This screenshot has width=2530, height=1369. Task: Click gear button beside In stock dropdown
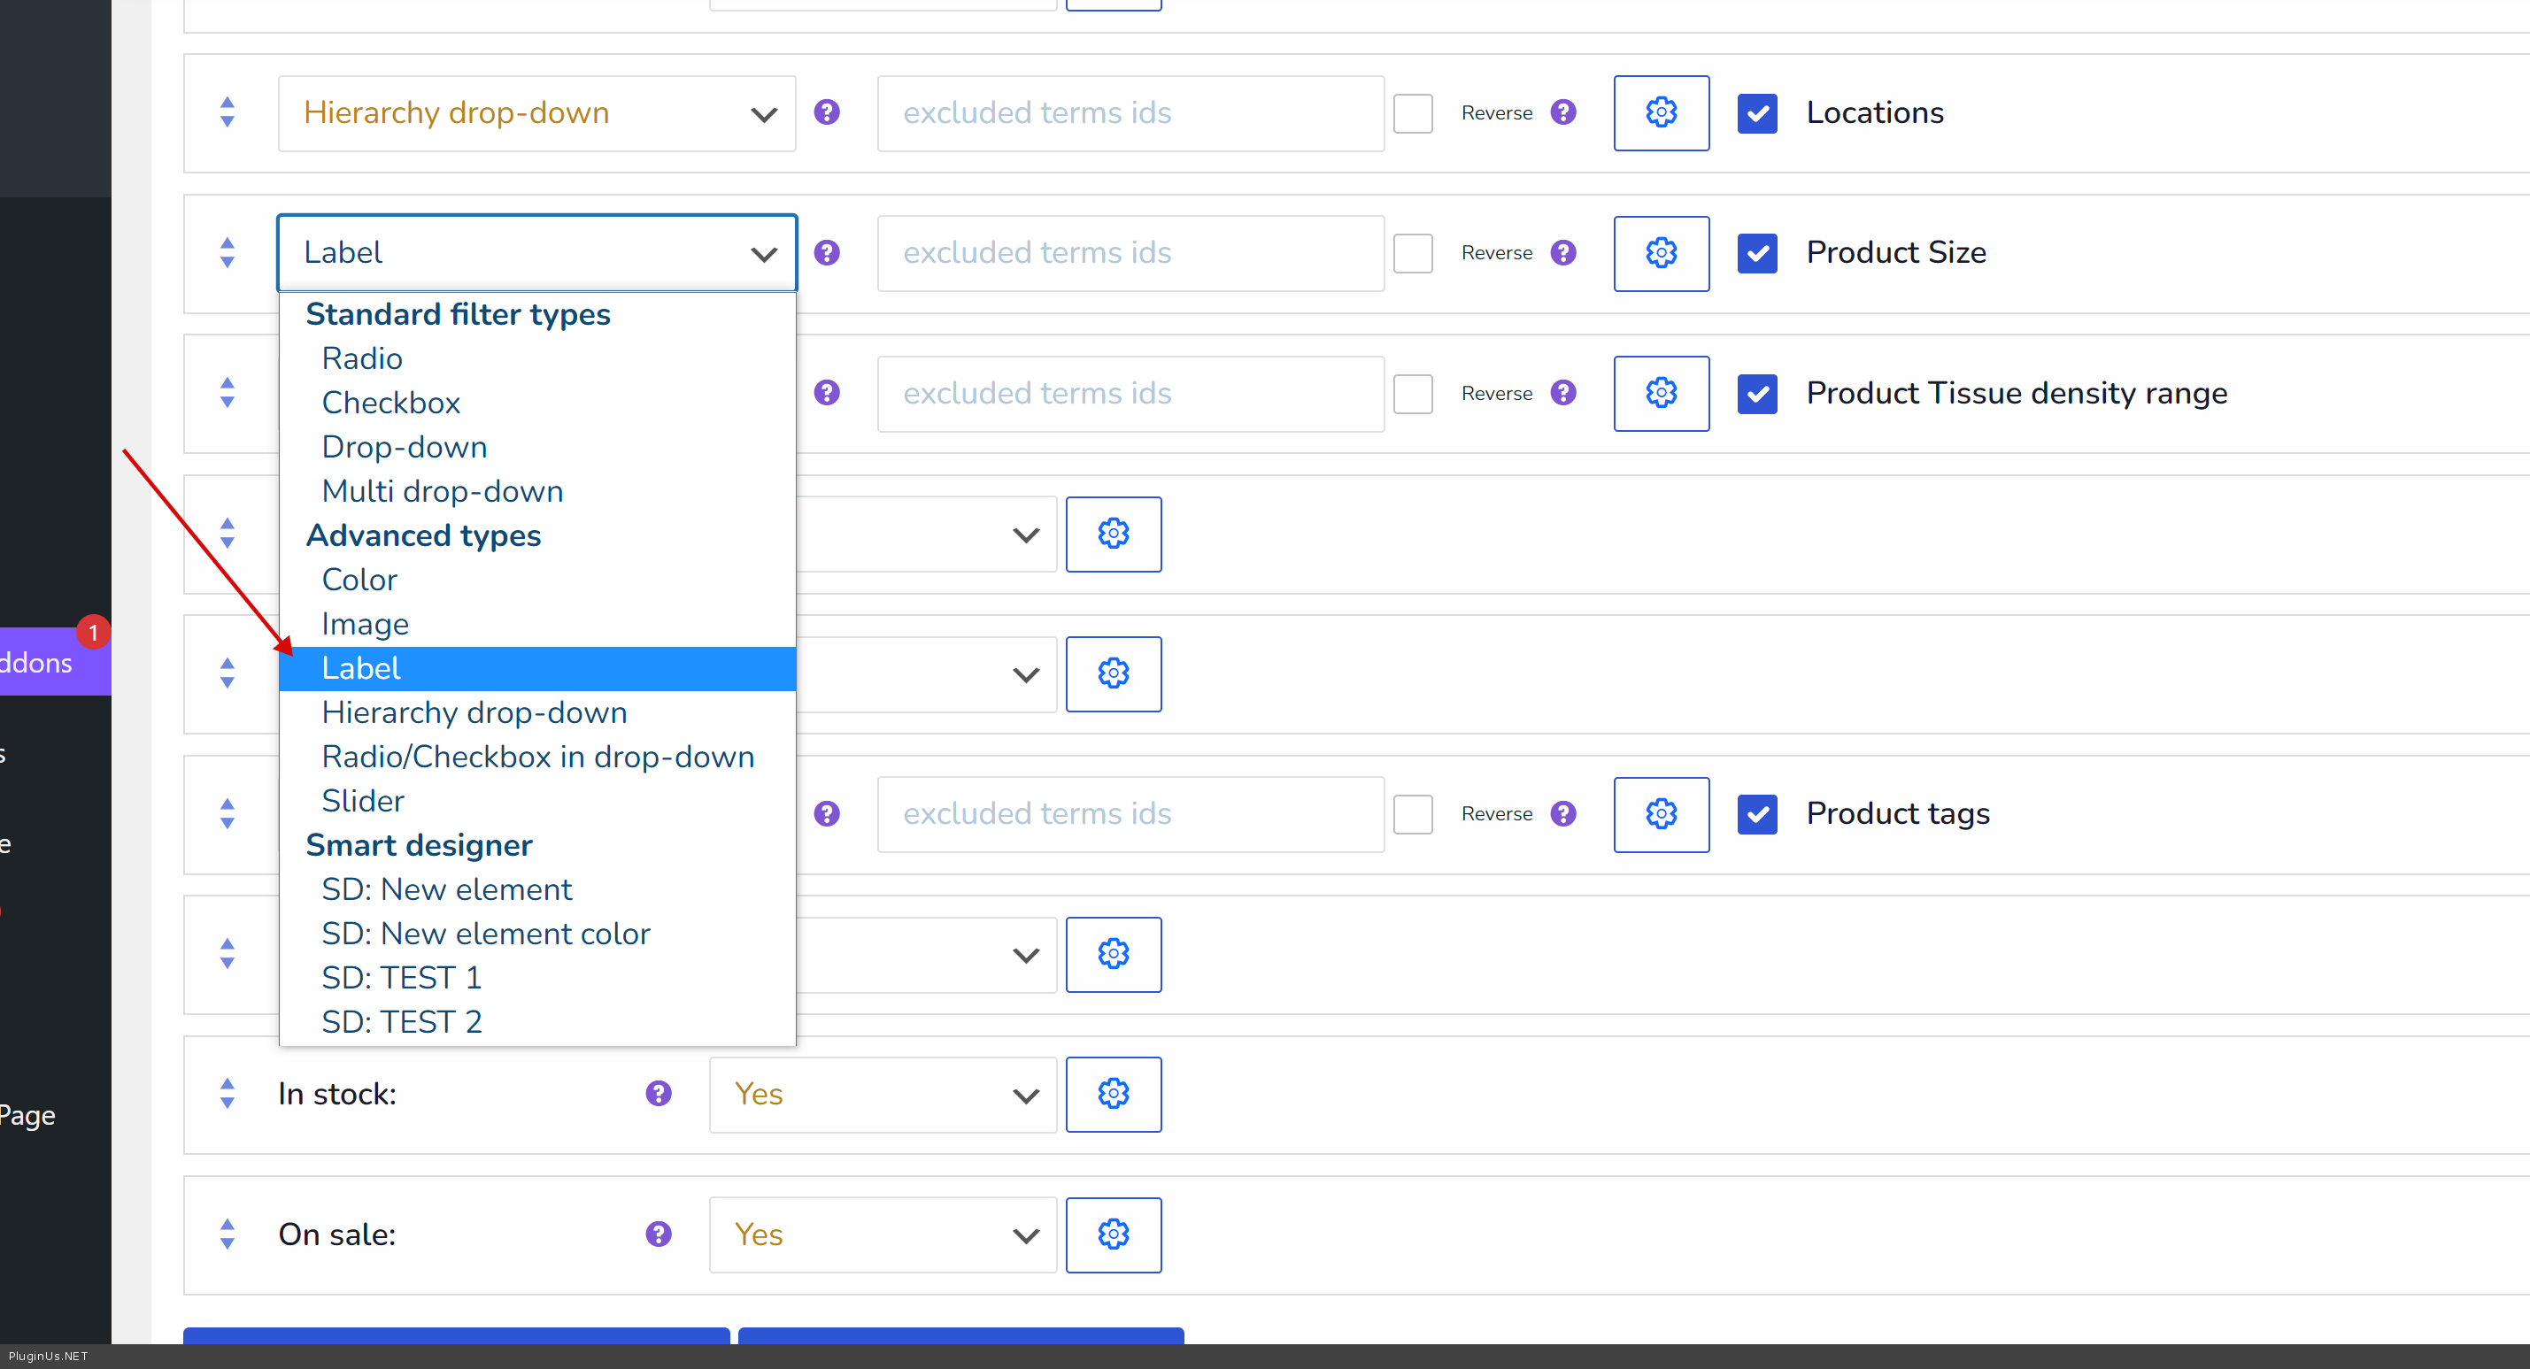[x=1113, y=1094]
